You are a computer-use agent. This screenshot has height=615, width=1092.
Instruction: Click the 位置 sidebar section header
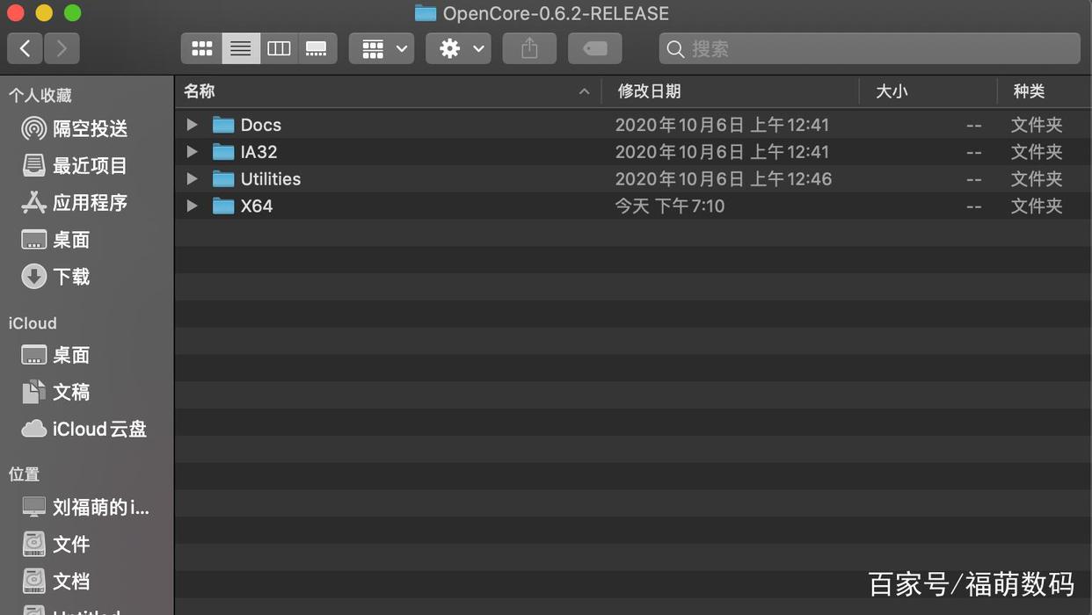[25, 474]
